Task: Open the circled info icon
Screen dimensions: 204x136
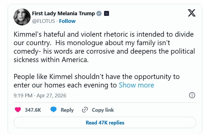Action: click(192, 95)
